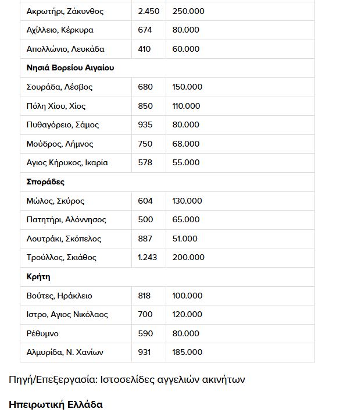
Task: Click the 590 value in Ρέθυμνο row
Action: 145,333
